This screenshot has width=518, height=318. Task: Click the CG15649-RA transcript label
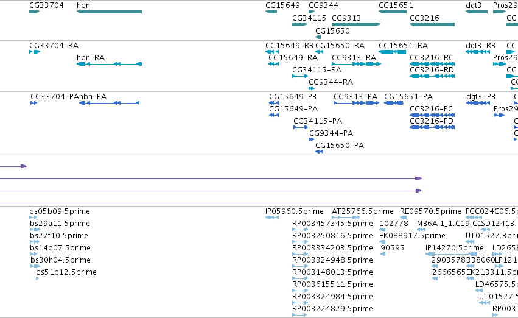tap(293, 57)
